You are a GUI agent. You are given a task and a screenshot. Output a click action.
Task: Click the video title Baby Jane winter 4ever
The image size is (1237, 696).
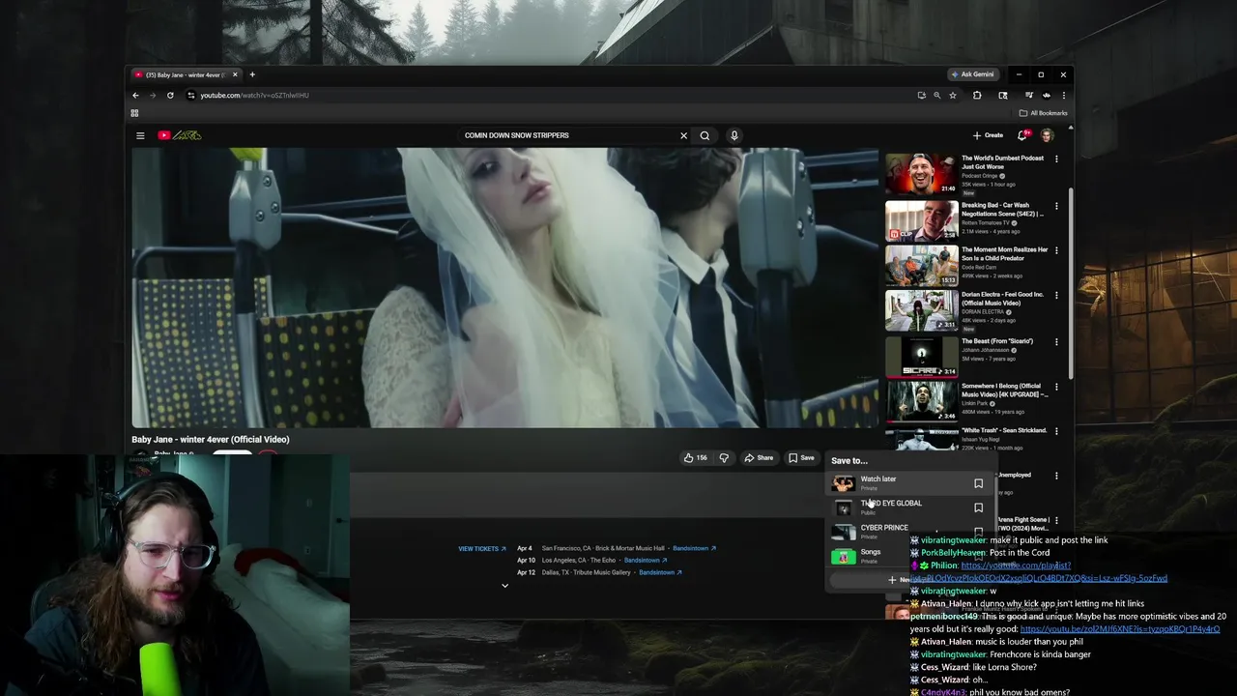pyautogui.click(x=211, y=440)
